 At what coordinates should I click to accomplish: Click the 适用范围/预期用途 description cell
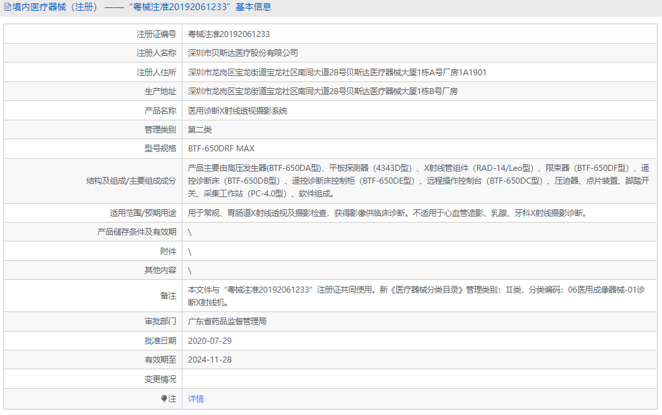coord(377,213)
